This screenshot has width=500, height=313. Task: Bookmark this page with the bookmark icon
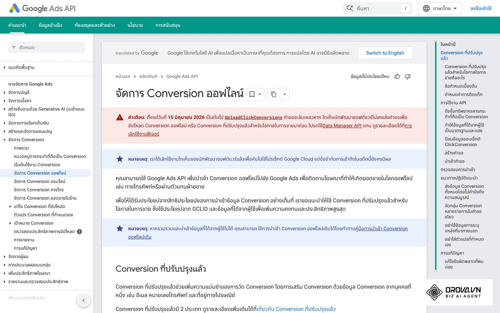coord(252,94)
